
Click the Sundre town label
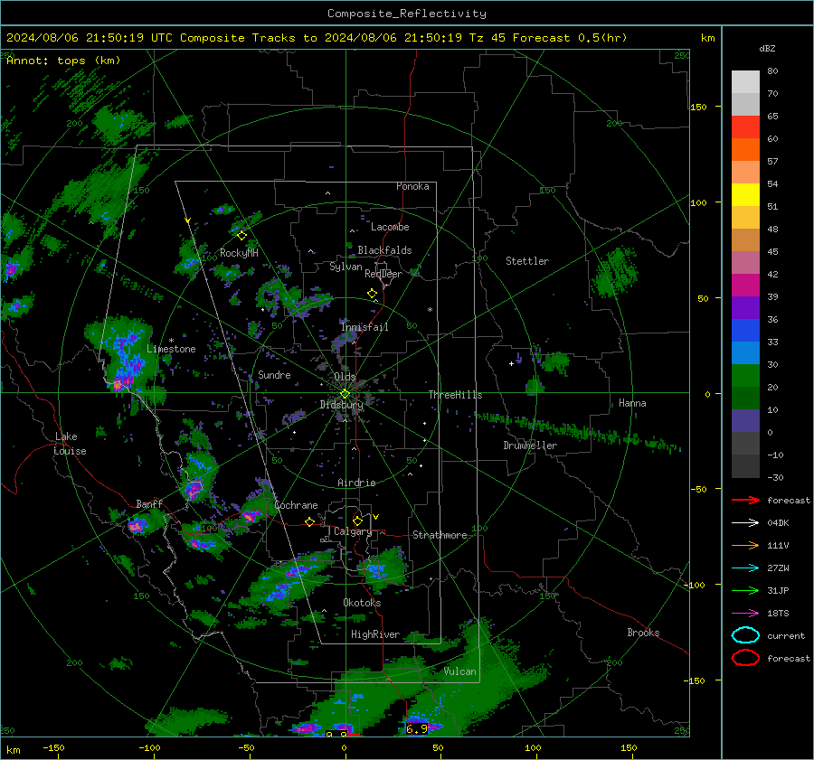[x=274, y=375]
